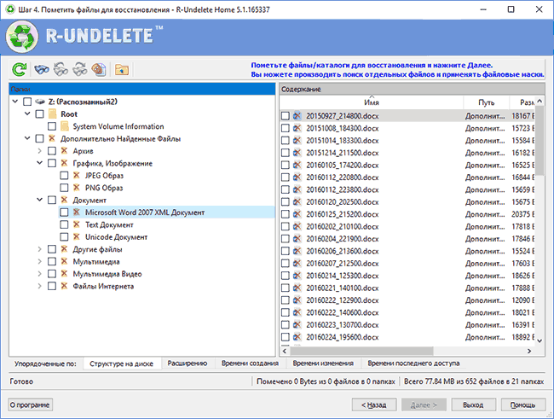Click the R-Undelete recycle logo
The height and width of the screenshot is (419, 554).
[x=22, y=37]
